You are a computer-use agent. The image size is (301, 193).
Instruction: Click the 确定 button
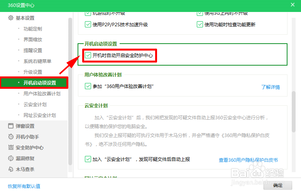278,185
